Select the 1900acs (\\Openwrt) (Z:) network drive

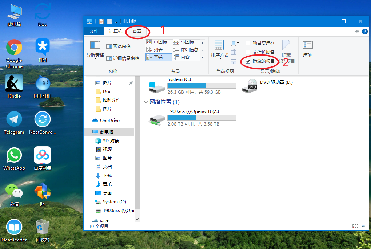[x=193, y=118]
